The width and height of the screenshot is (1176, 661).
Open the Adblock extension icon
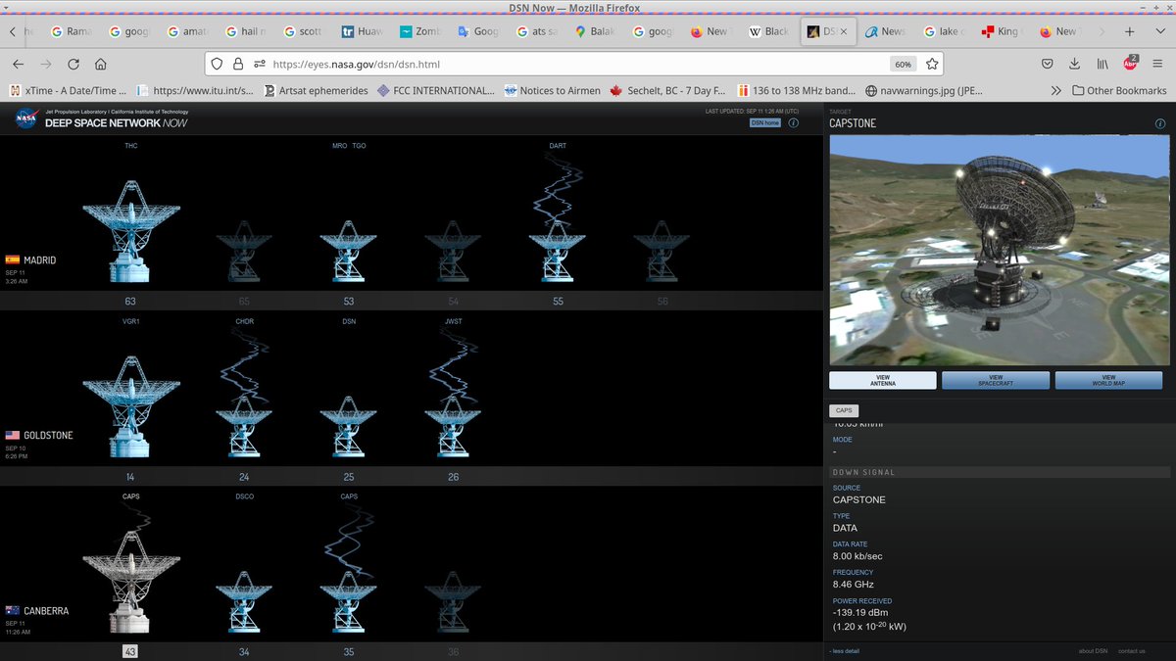[x=1130, y=64]
